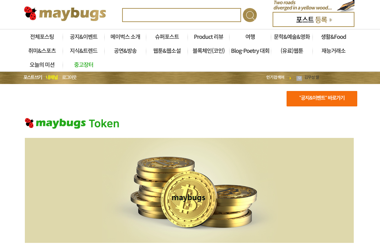Click the 로그아웃 link
Image resolution: width=380 pixels, height=245 pixels.
tap(69, 77)
